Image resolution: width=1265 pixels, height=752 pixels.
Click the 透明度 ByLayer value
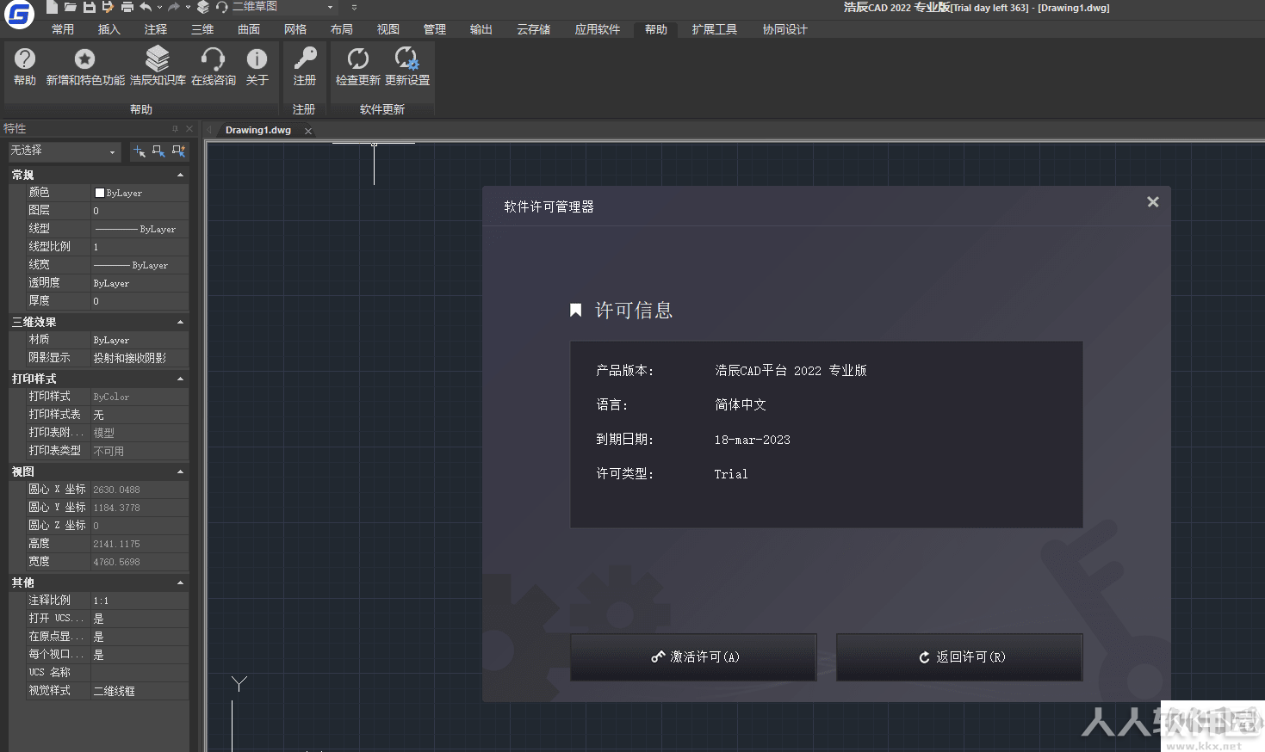coord(140,283)
